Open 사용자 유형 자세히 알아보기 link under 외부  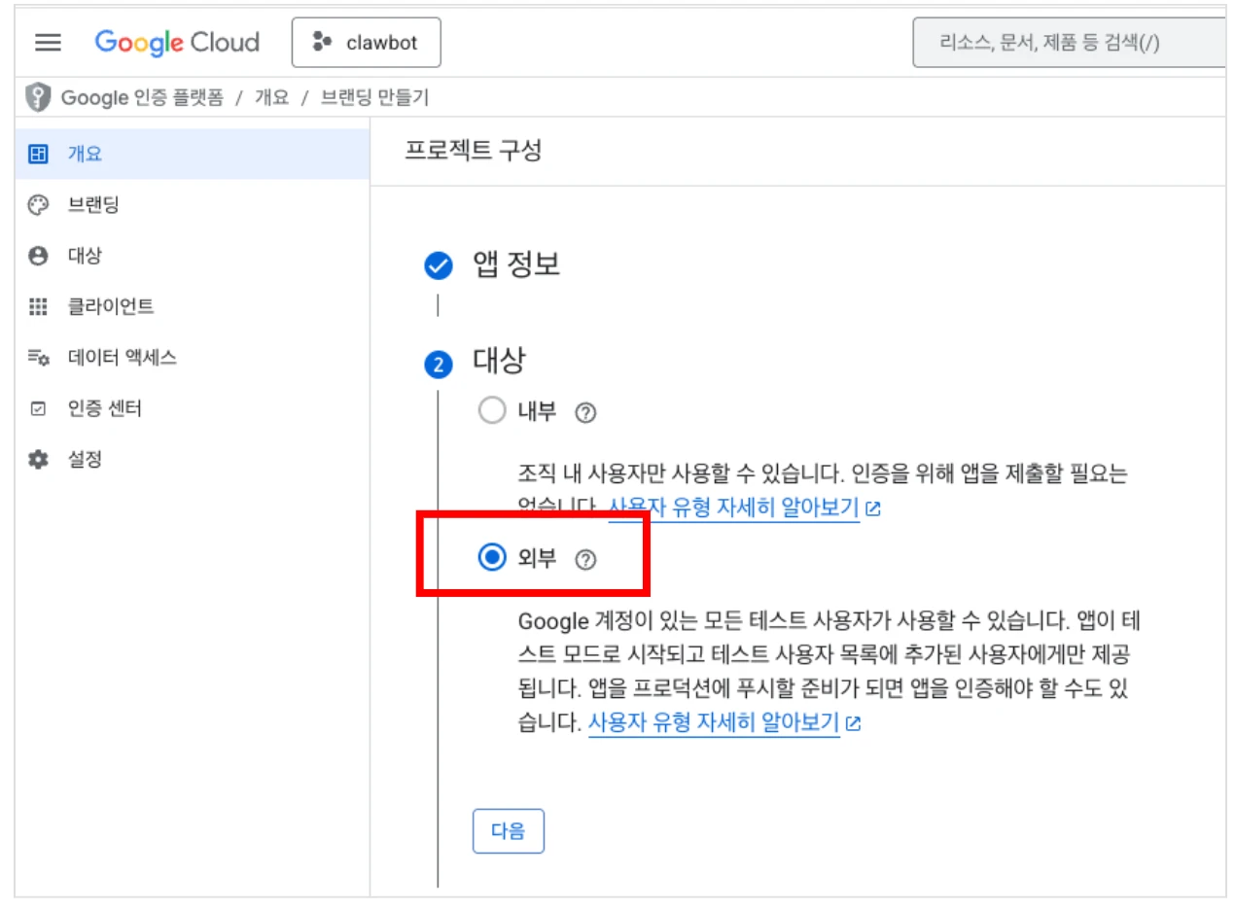714,723
